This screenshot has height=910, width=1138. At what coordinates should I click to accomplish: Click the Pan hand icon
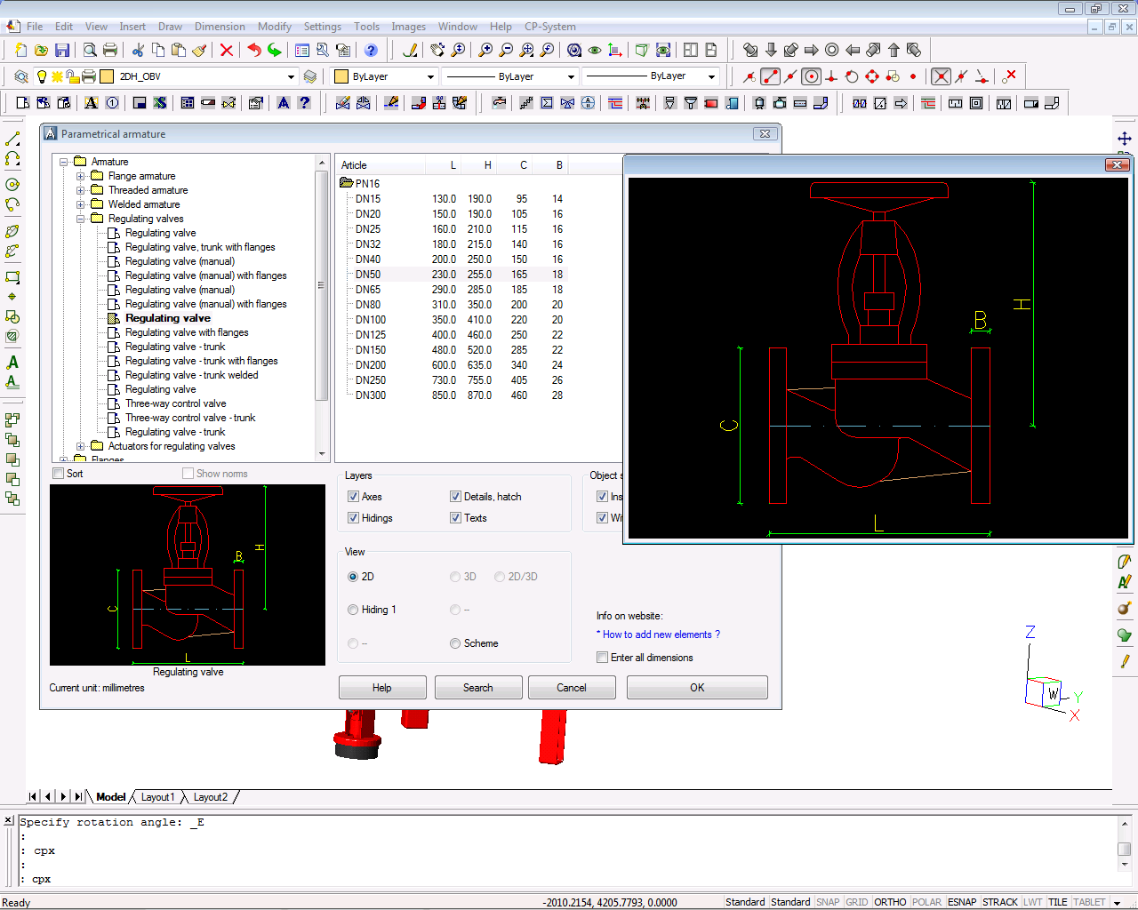pos(437,50)
